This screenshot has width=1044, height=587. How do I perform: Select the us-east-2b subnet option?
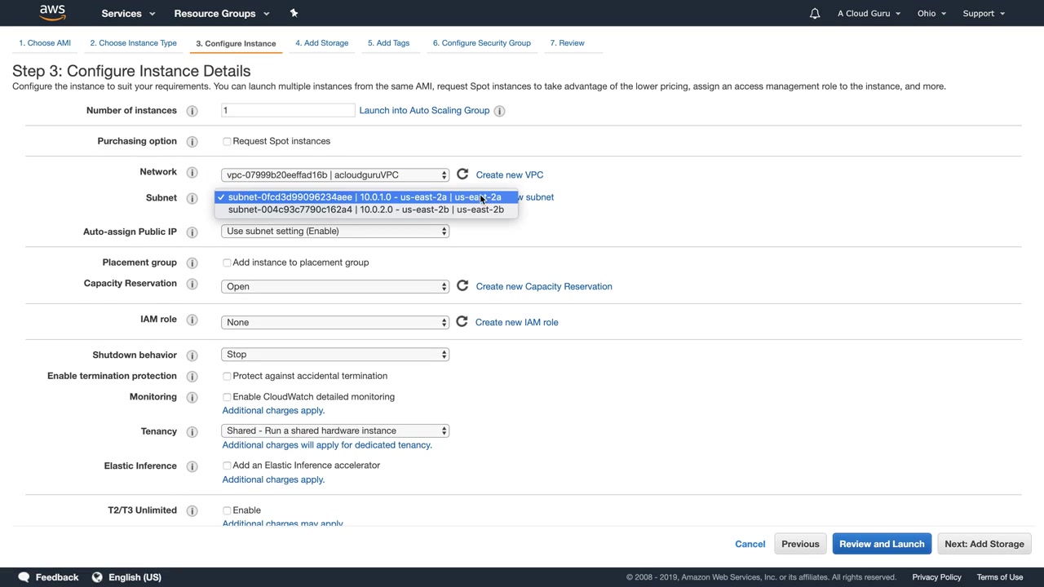365,210
